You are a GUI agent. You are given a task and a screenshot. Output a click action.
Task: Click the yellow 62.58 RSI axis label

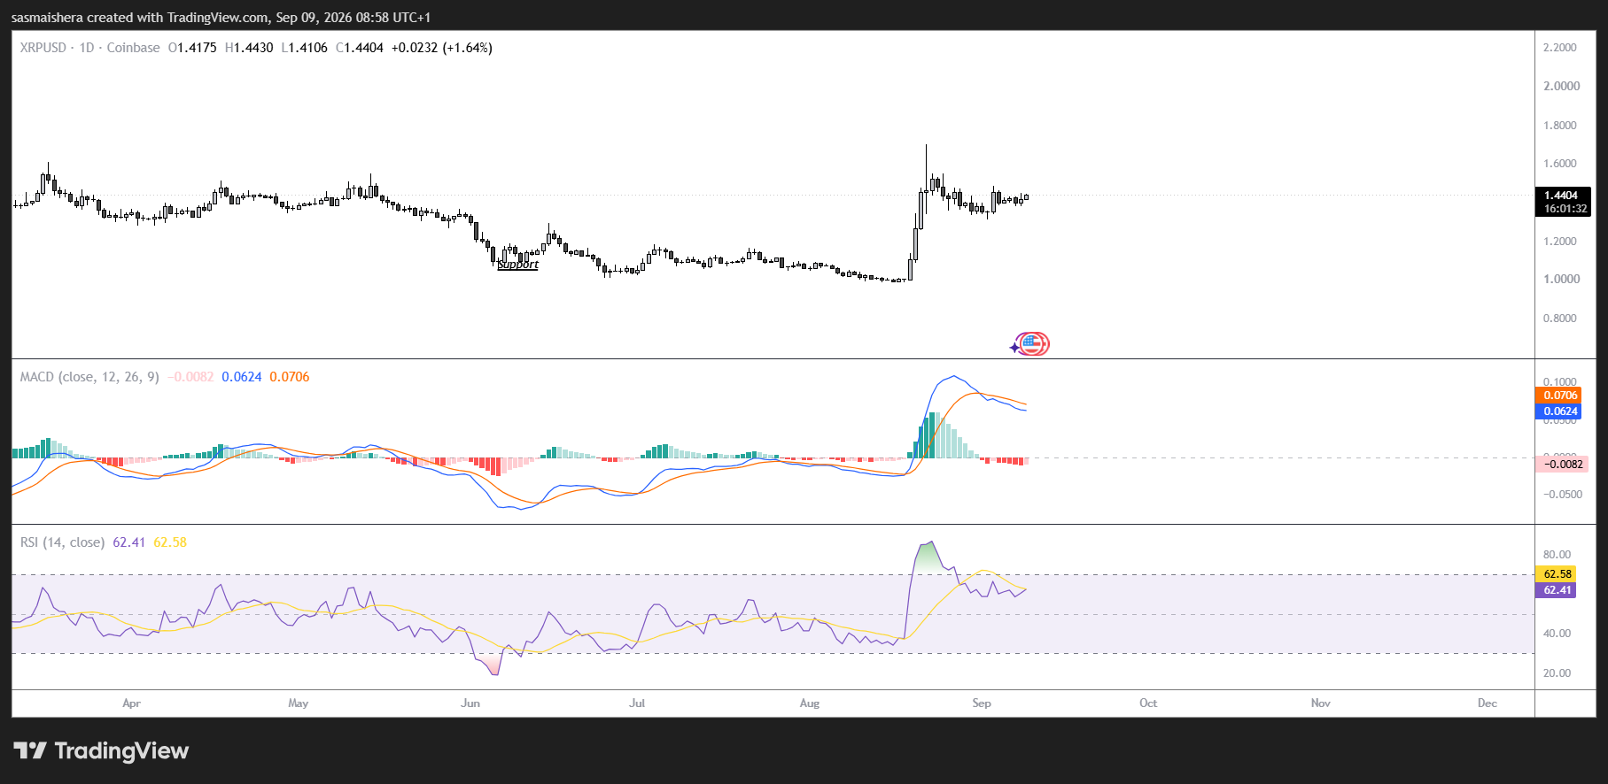pos(1557,574)
